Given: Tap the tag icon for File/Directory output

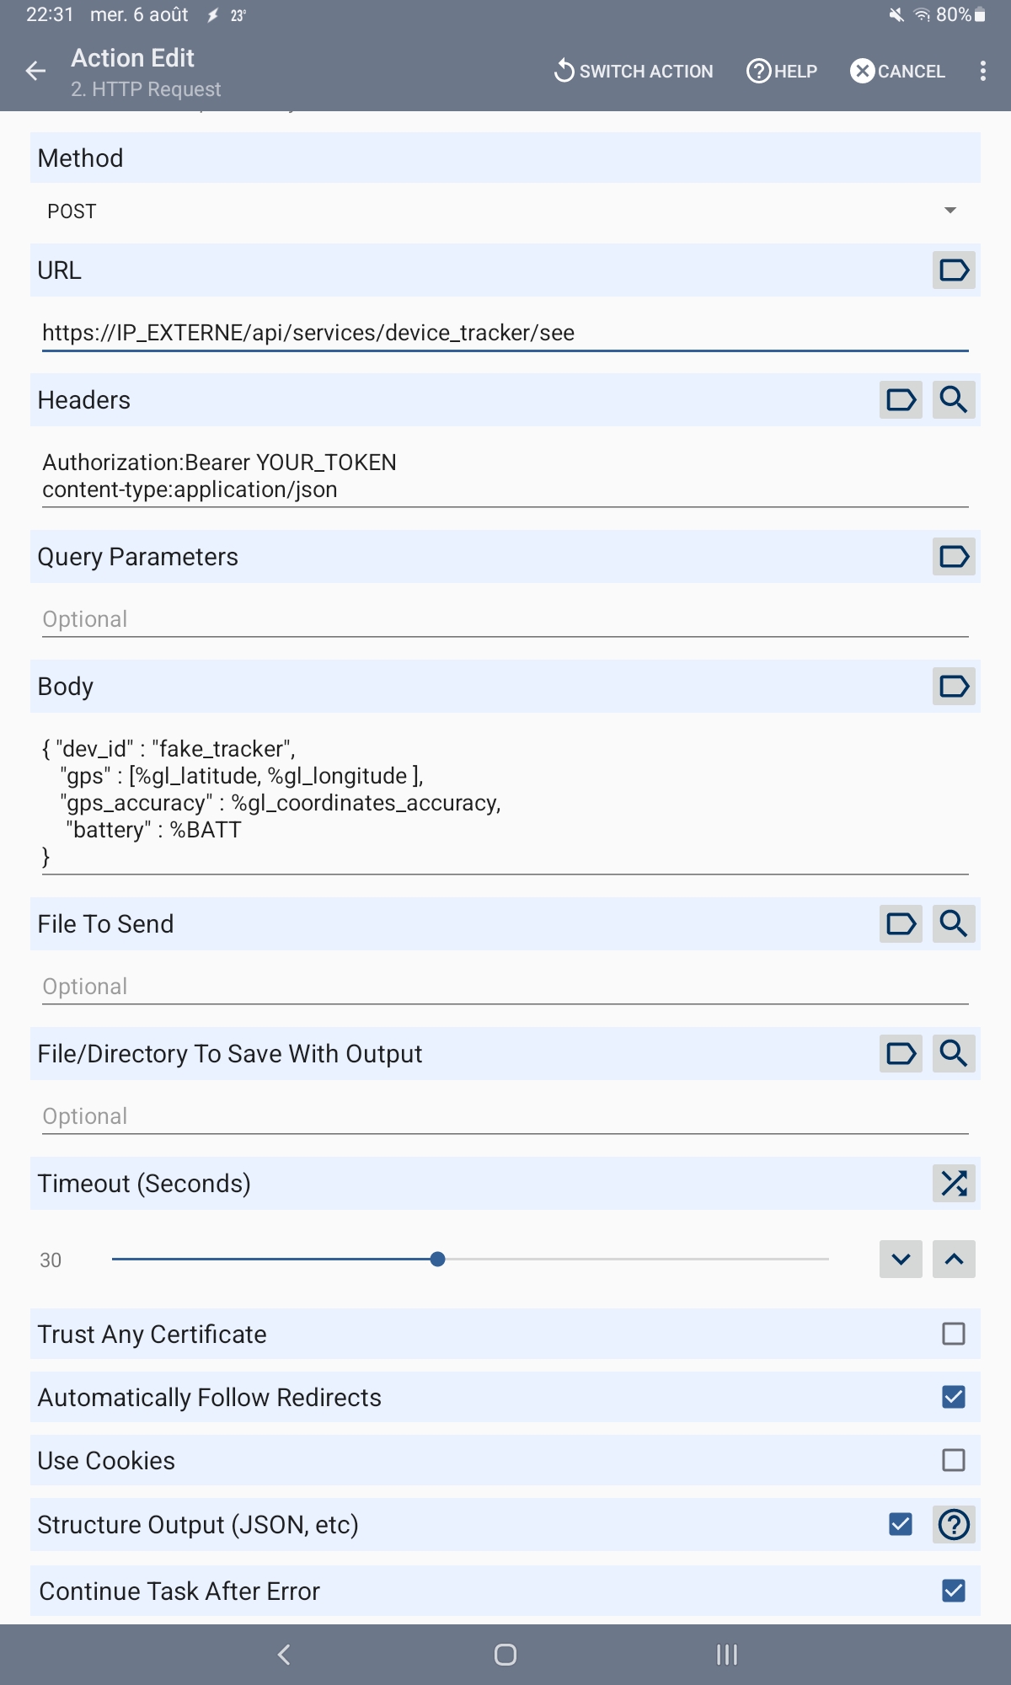Looking at the screenshot, I should (901, 1054).
